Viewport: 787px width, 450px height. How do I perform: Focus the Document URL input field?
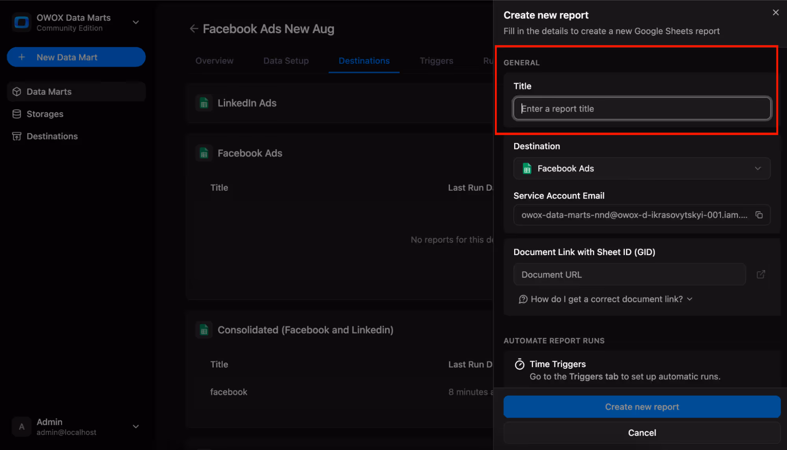coord(630,274)
